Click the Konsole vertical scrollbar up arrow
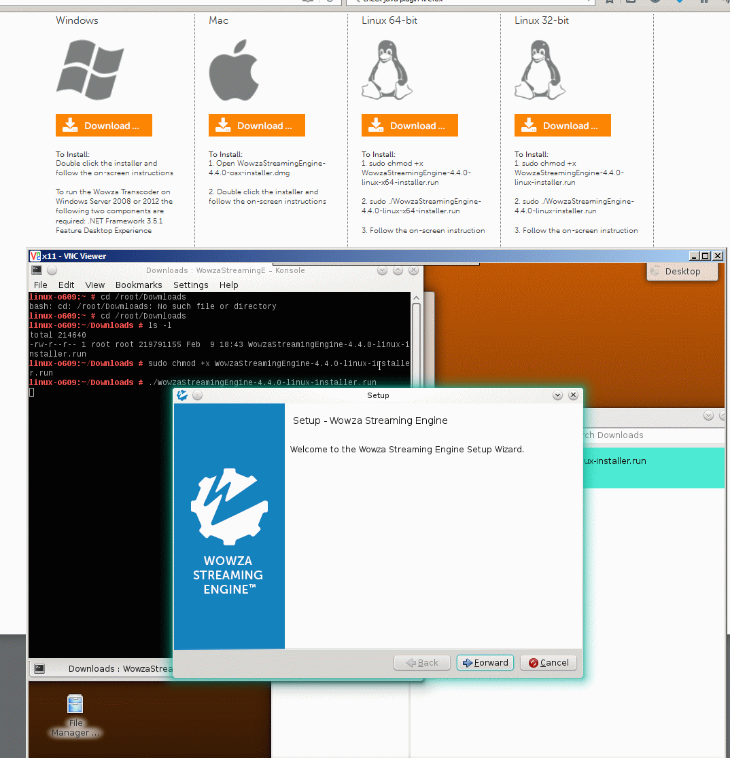 416,297
